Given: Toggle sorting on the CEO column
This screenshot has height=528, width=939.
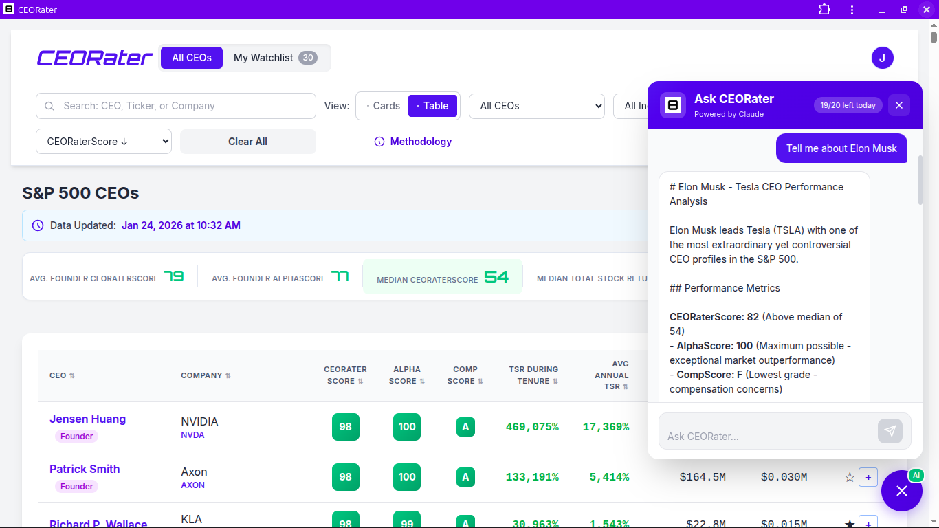Looking at the screenshot, I should (x=62, y=375).
